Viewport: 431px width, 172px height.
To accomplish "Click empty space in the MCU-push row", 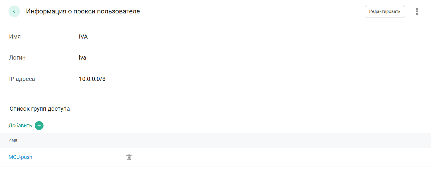I will (263, 157).
